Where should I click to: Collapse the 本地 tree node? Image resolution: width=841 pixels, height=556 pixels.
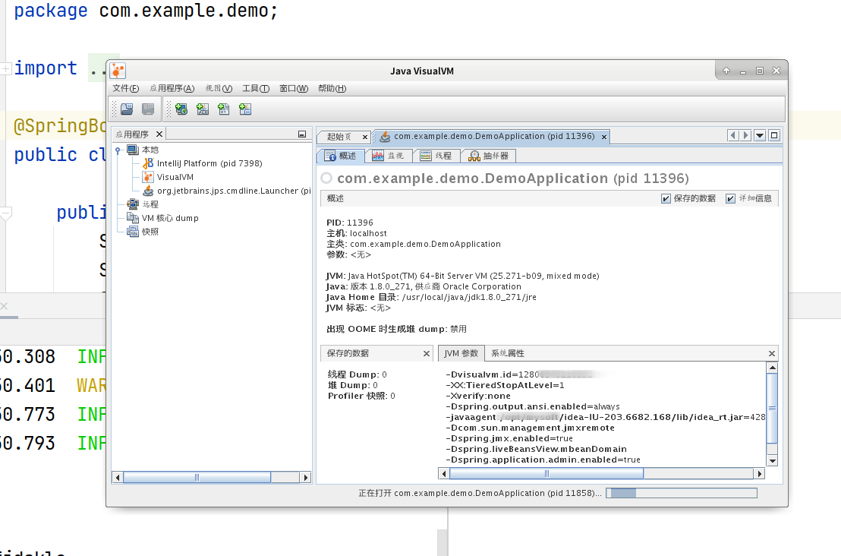pos(118,150)
